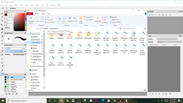Open the Help menu in paint app
The width and height of the screenshot is (183, 103).
59,5
